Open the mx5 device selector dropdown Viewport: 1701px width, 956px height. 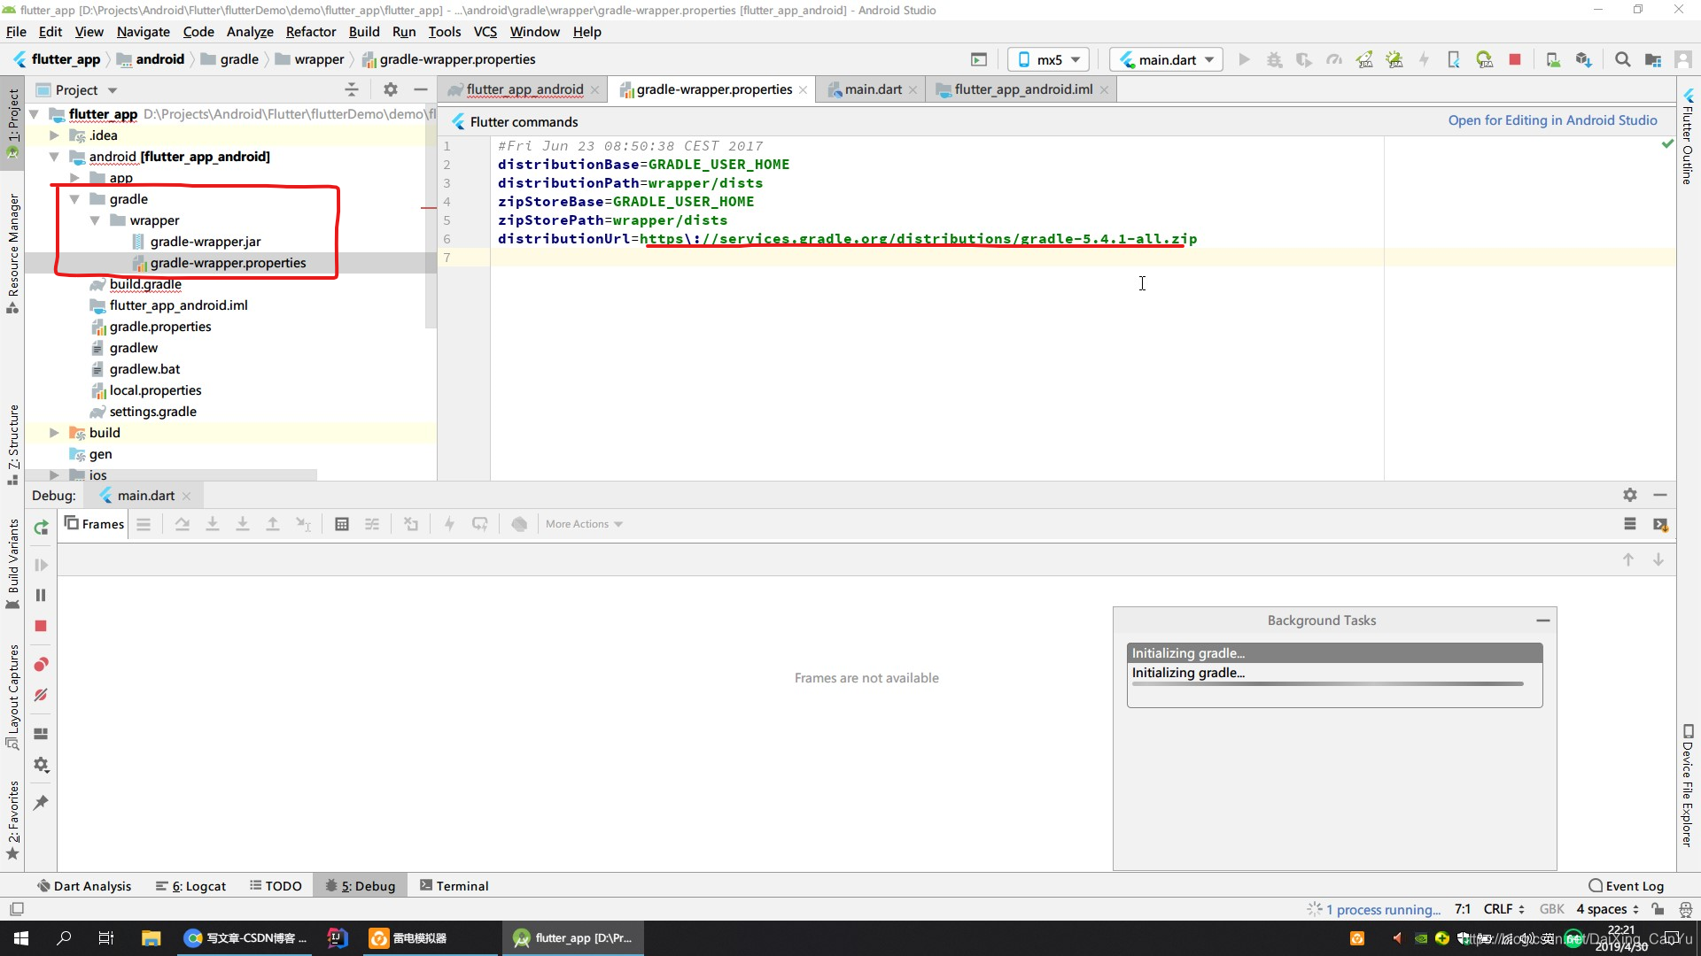(x=1050, y=59)
